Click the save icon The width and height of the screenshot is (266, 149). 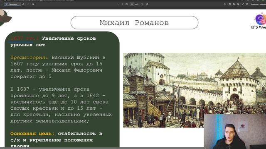234,4
